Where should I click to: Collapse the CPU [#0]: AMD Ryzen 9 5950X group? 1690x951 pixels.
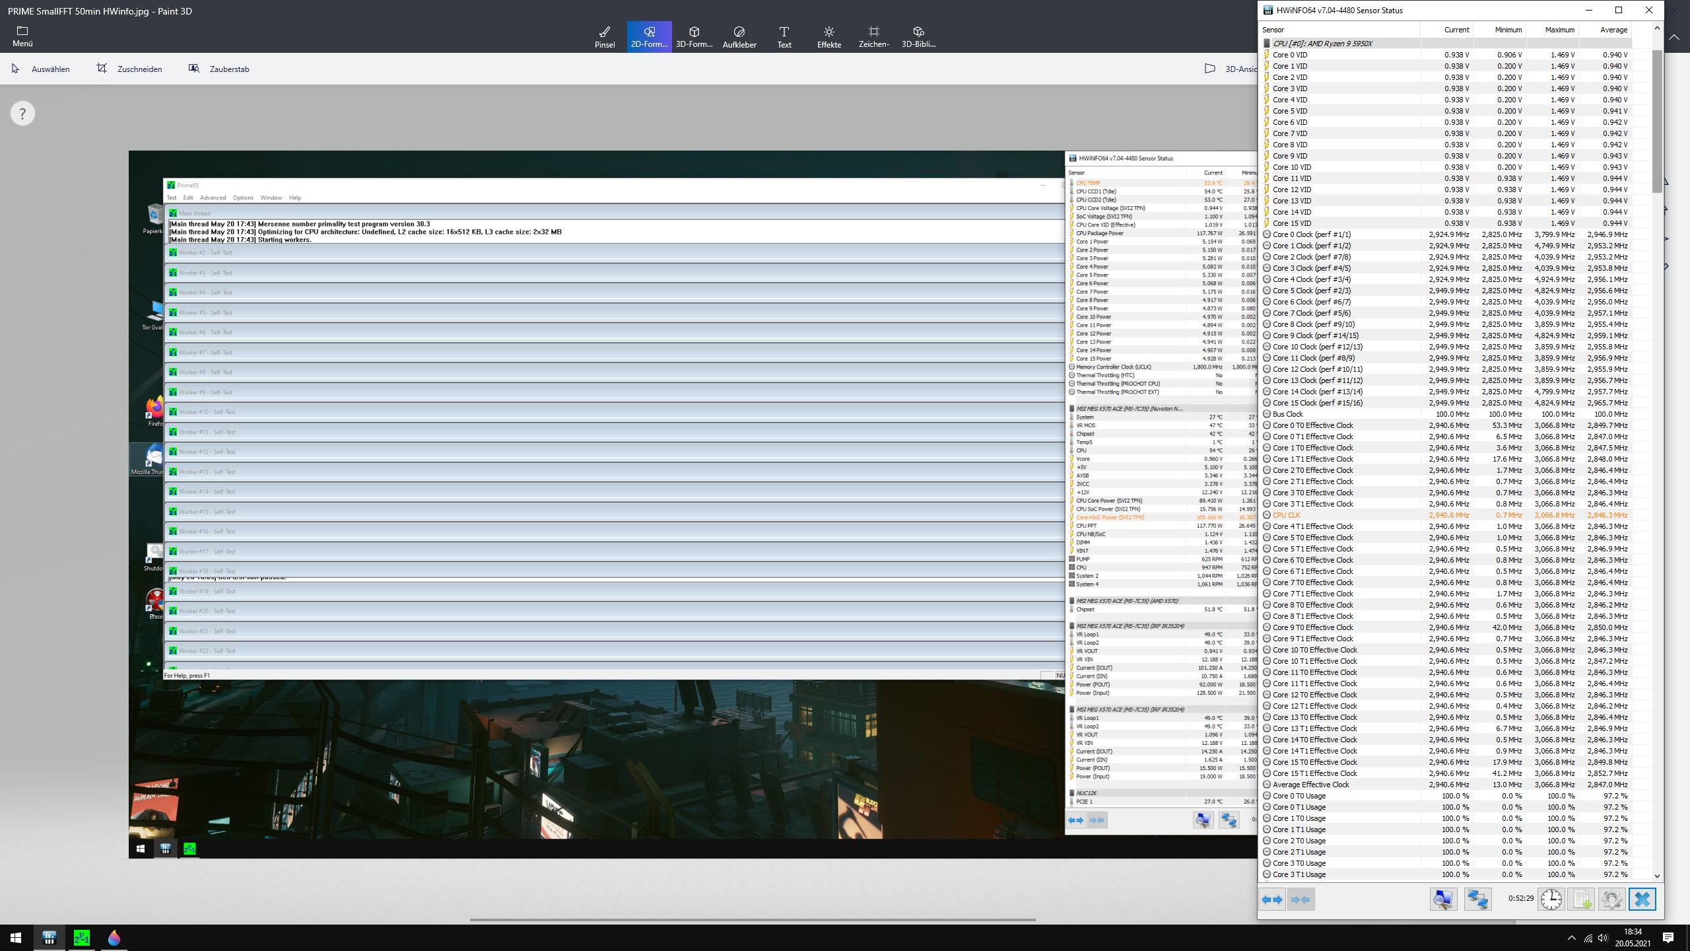pyautogui.click(x=1446, y=44)
